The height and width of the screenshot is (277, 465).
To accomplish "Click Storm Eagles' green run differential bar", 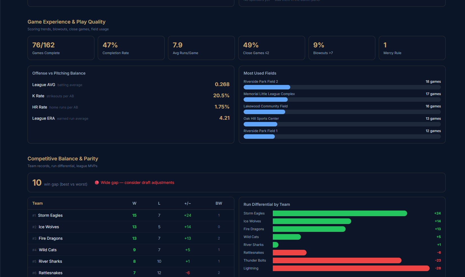I will [x=337, y=213].
